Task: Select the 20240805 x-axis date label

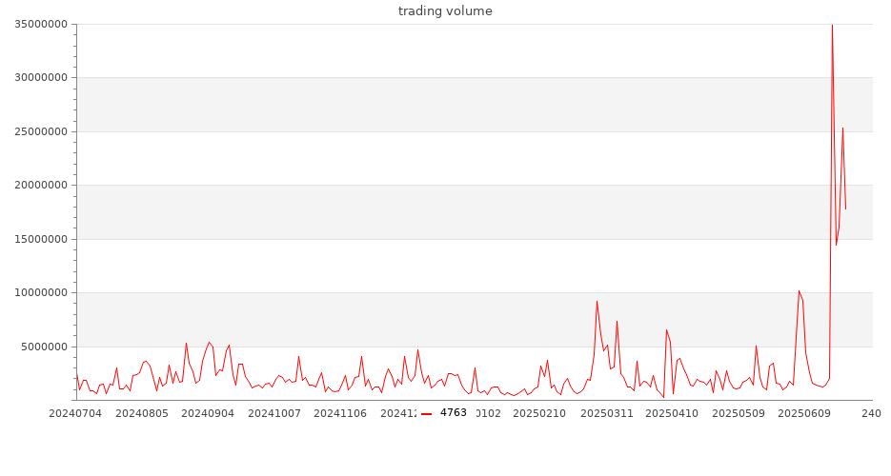Action: point(141,413)
